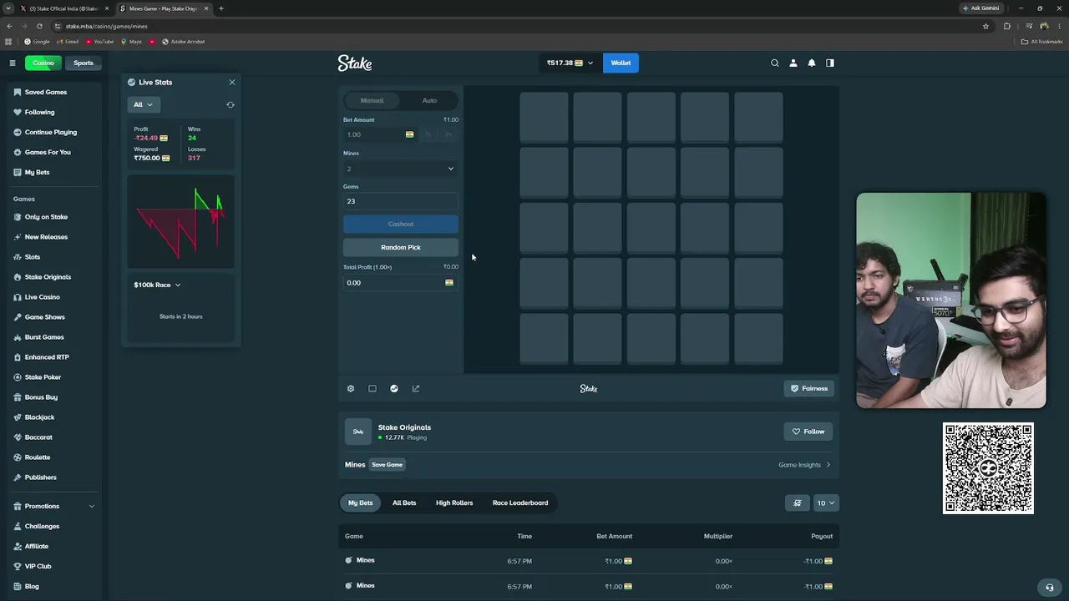Reveal the top-left mines grid tile
The image size is (1069, 601).
click(544, 118)
